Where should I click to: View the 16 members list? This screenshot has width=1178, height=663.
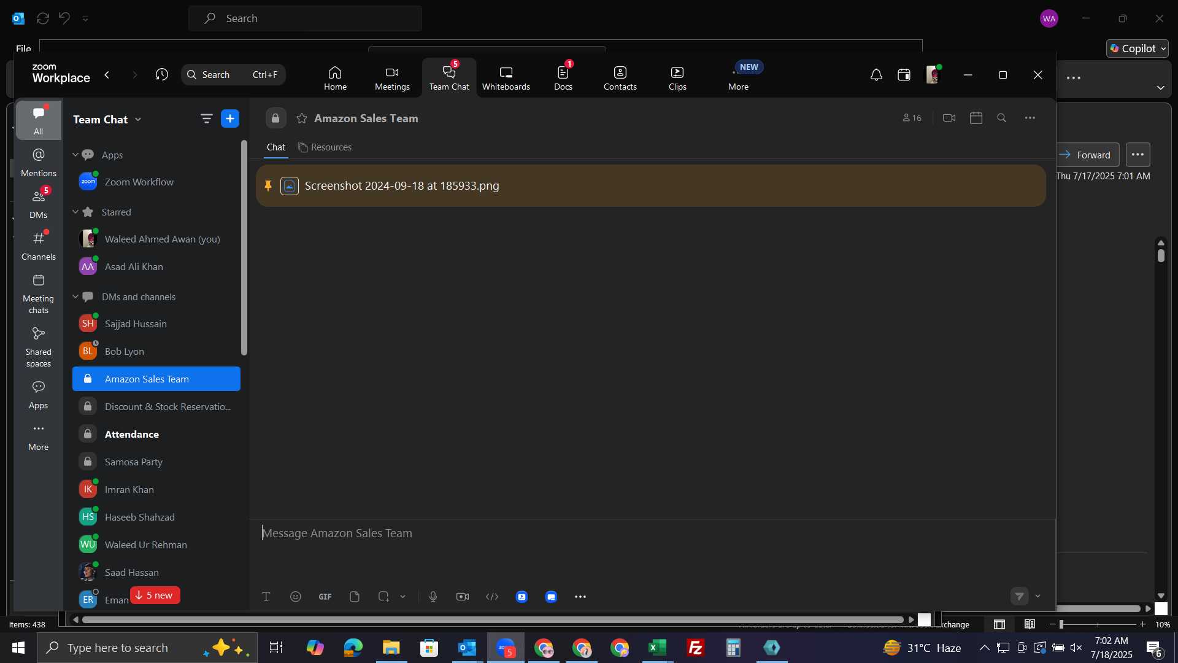click(912, 118)
